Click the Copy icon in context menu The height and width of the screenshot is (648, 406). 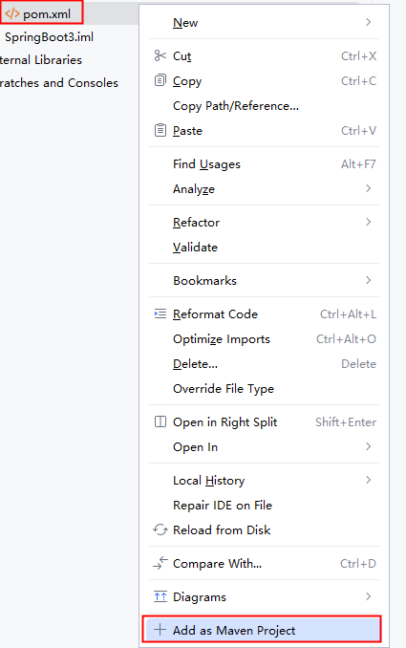(x=160, y=80)
